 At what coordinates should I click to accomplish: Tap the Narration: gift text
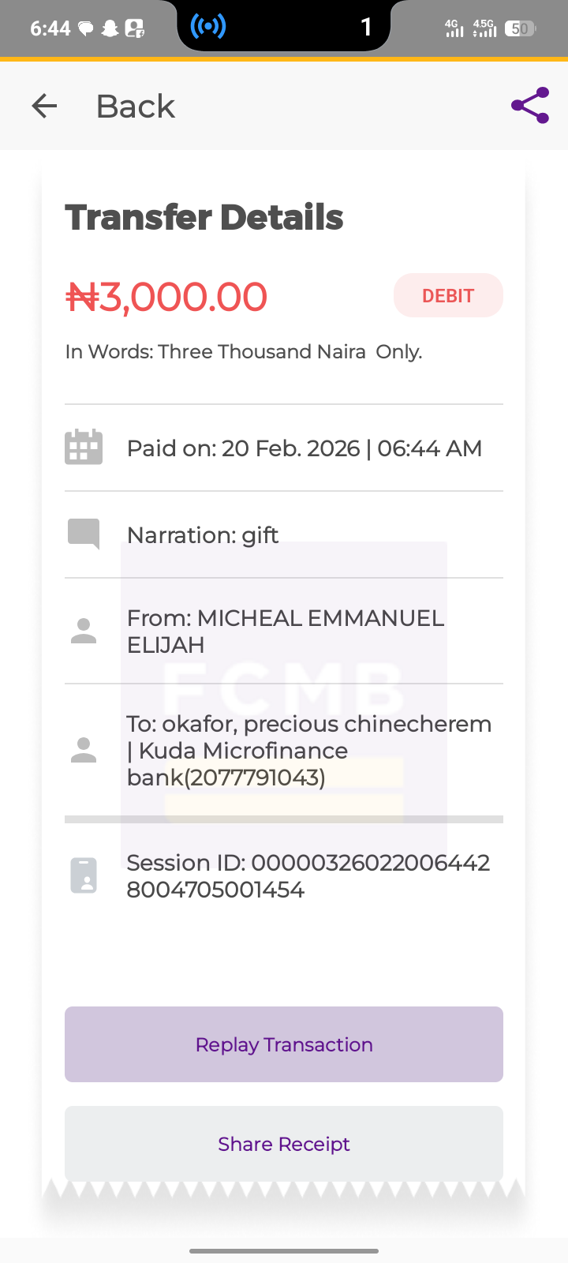coord(203,535)
